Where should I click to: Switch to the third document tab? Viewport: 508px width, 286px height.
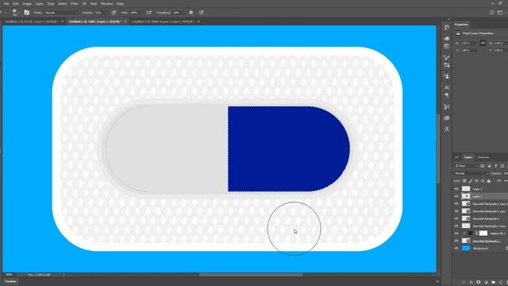(x=163, y=21)
